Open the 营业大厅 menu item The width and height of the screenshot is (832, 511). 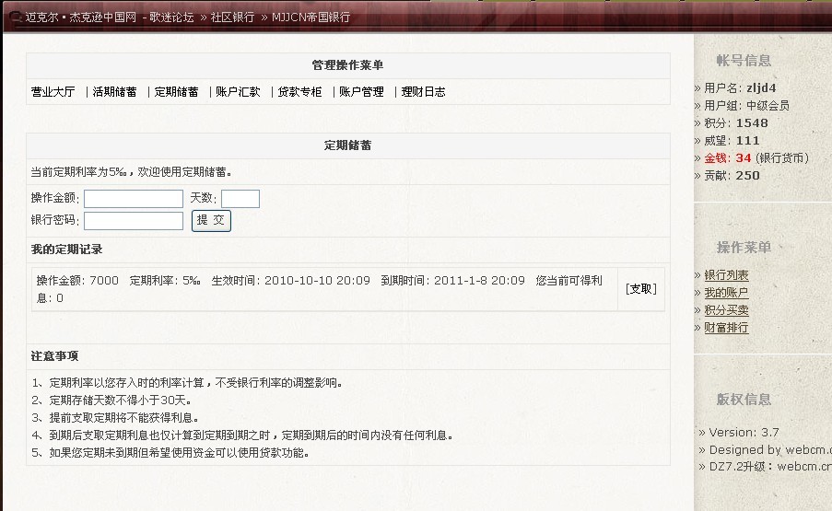point(53,92)
